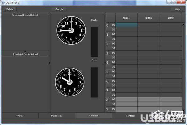The image size is (187, 125).
Task: Open the Help button
Action: click(177, 9)
